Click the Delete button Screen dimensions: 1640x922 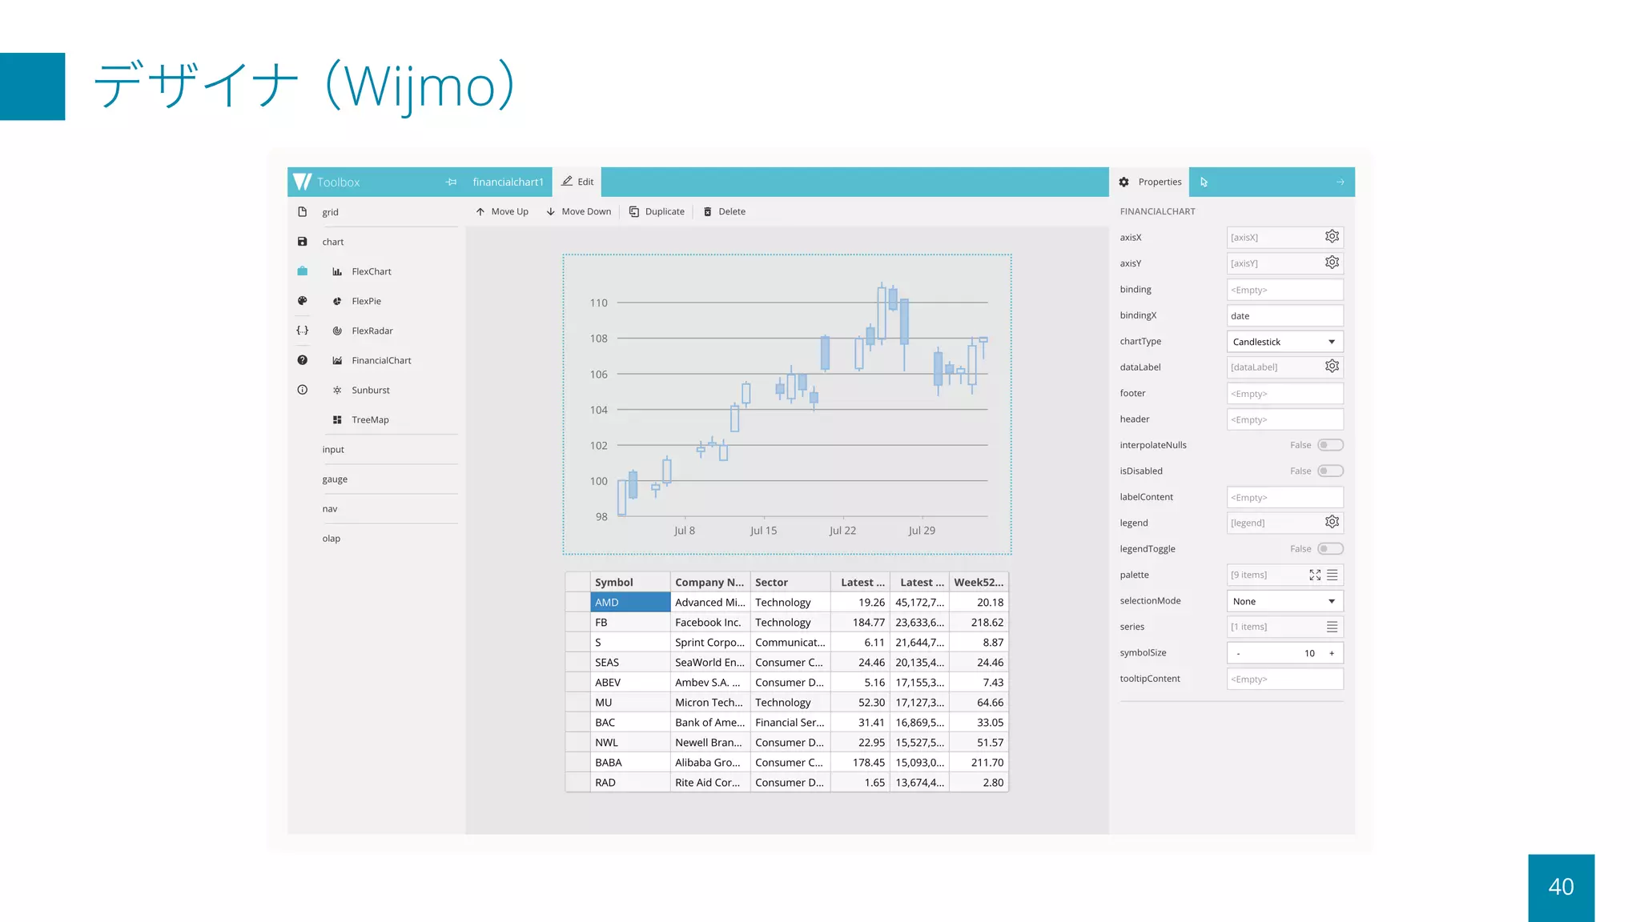[x=724, y=212]
